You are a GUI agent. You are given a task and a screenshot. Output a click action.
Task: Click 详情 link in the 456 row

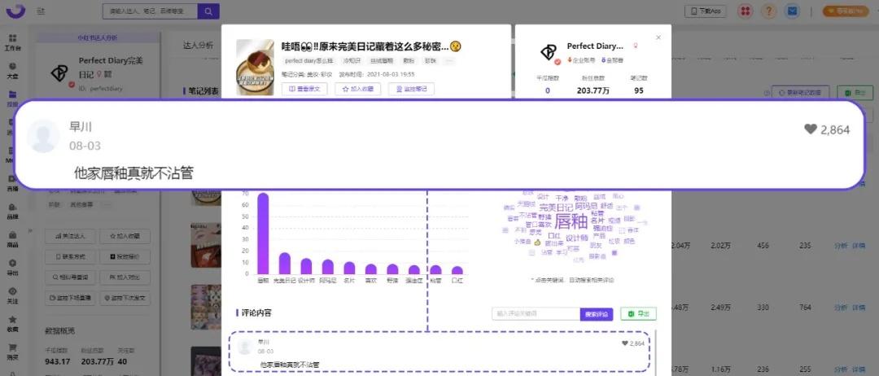point(859,246)
